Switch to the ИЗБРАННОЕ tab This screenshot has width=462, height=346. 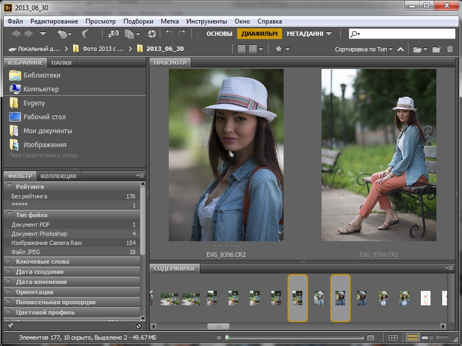[25, 63]
